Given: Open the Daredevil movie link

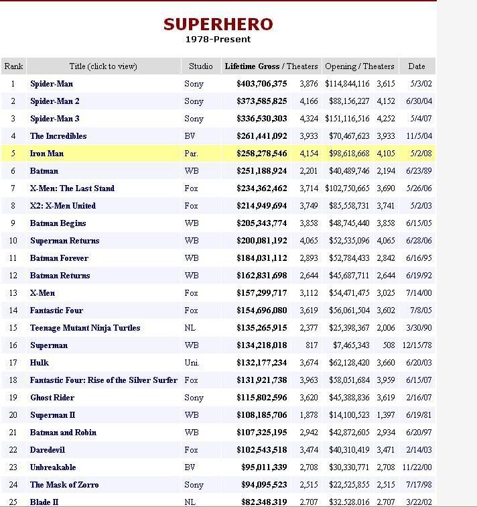Looking at the screenshot, I should [48, 450].
